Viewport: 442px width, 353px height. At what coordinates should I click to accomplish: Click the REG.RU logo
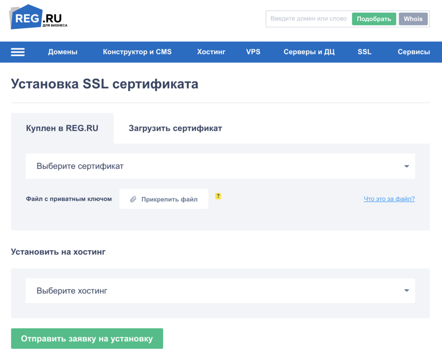point(38,18)
